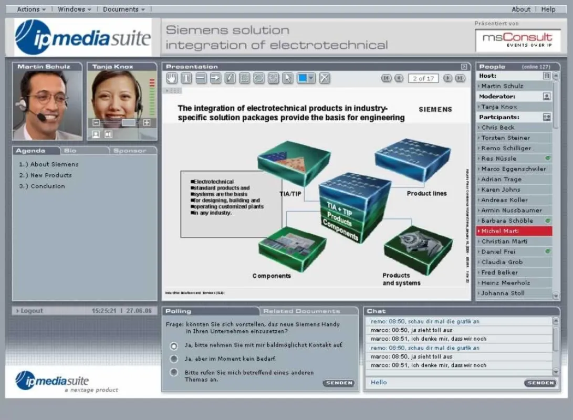Image resolution: width=573 pixels, height=420 pixels.
Task: Open the Help link
Action: (548, 9)
